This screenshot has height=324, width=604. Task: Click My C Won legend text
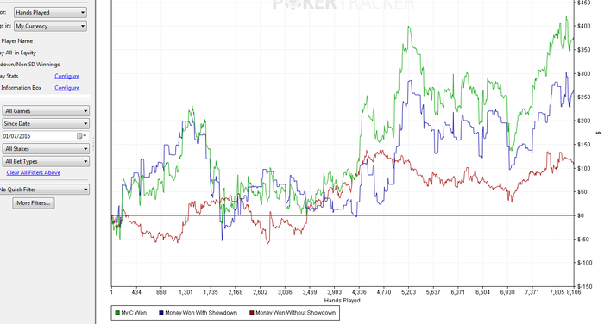coord(134,313)
